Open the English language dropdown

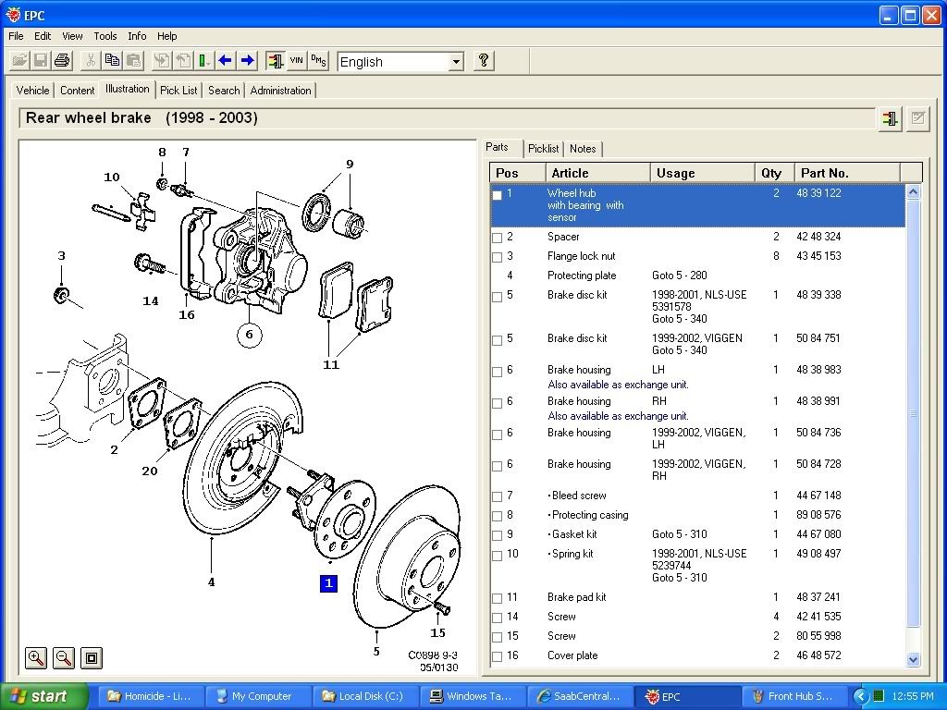coord(457,61)
